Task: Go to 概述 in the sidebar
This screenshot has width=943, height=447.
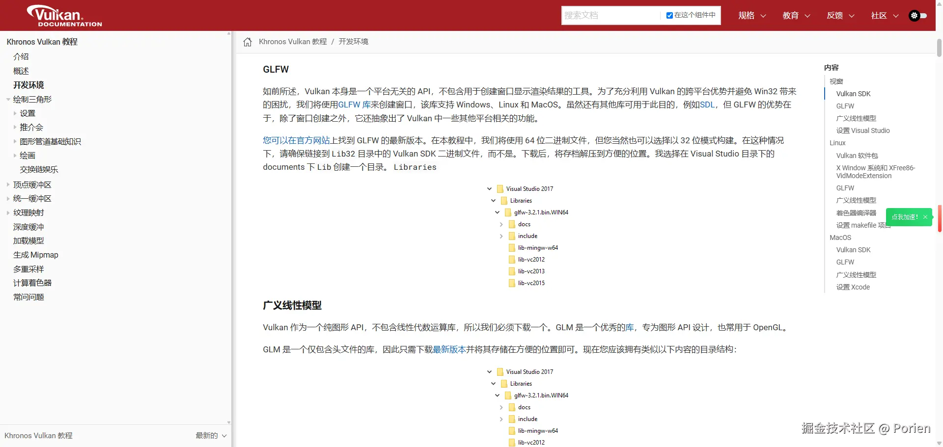Action: point(21,71)
